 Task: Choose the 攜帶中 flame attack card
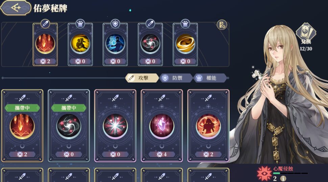[22, 126]
